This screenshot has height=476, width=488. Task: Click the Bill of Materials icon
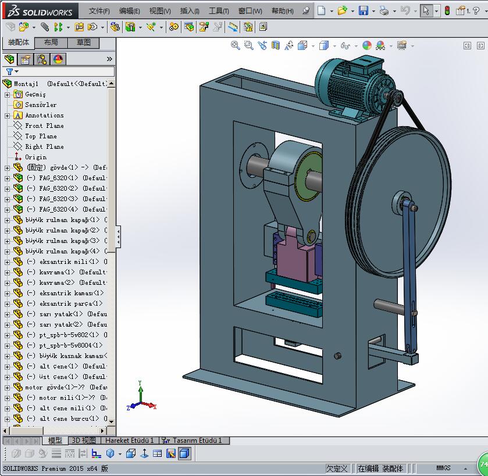[189, 27]
